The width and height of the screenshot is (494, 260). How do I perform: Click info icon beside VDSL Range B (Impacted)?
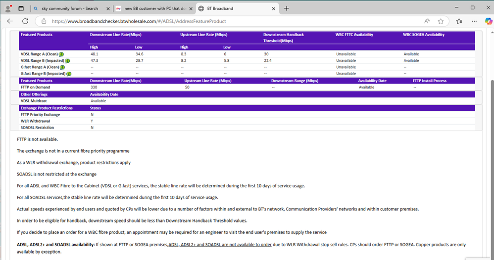(69, 60)
